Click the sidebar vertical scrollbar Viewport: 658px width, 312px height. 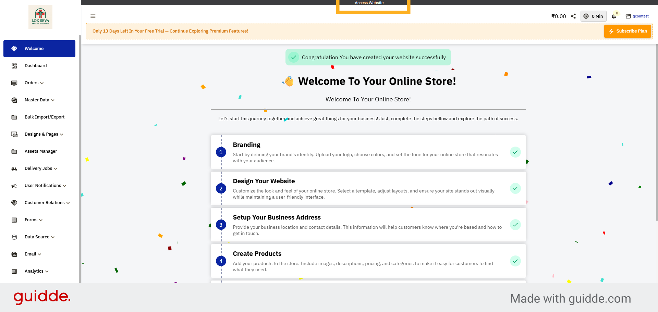click(x=80, y=159)
